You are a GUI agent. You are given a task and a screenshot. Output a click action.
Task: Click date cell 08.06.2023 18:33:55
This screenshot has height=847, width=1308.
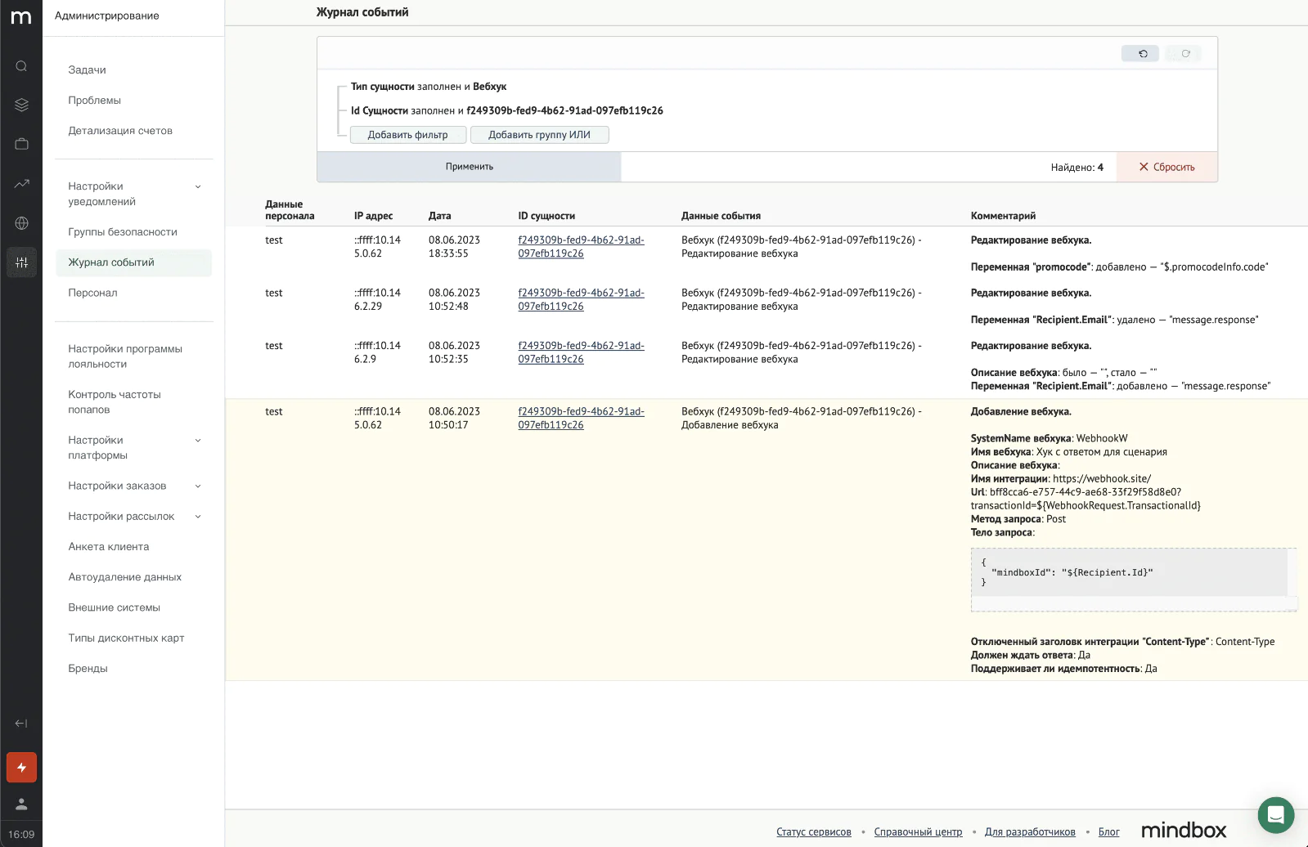[x=454, y=247]
